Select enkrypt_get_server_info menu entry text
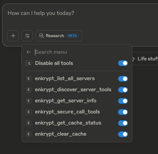Image resolution: width=158 pixels, height=154 pixels. click(65, 101)
